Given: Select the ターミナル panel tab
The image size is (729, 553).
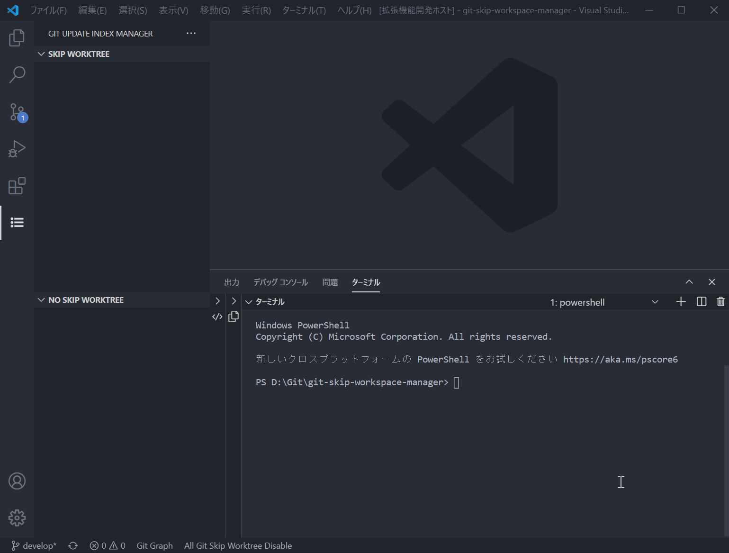Looking at the screenshot, I should point(366,282).
